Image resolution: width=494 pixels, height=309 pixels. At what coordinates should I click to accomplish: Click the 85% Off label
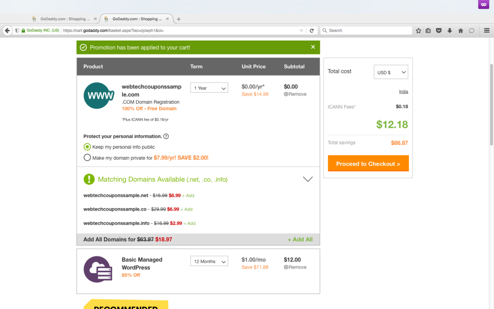[x=131, y=275]
